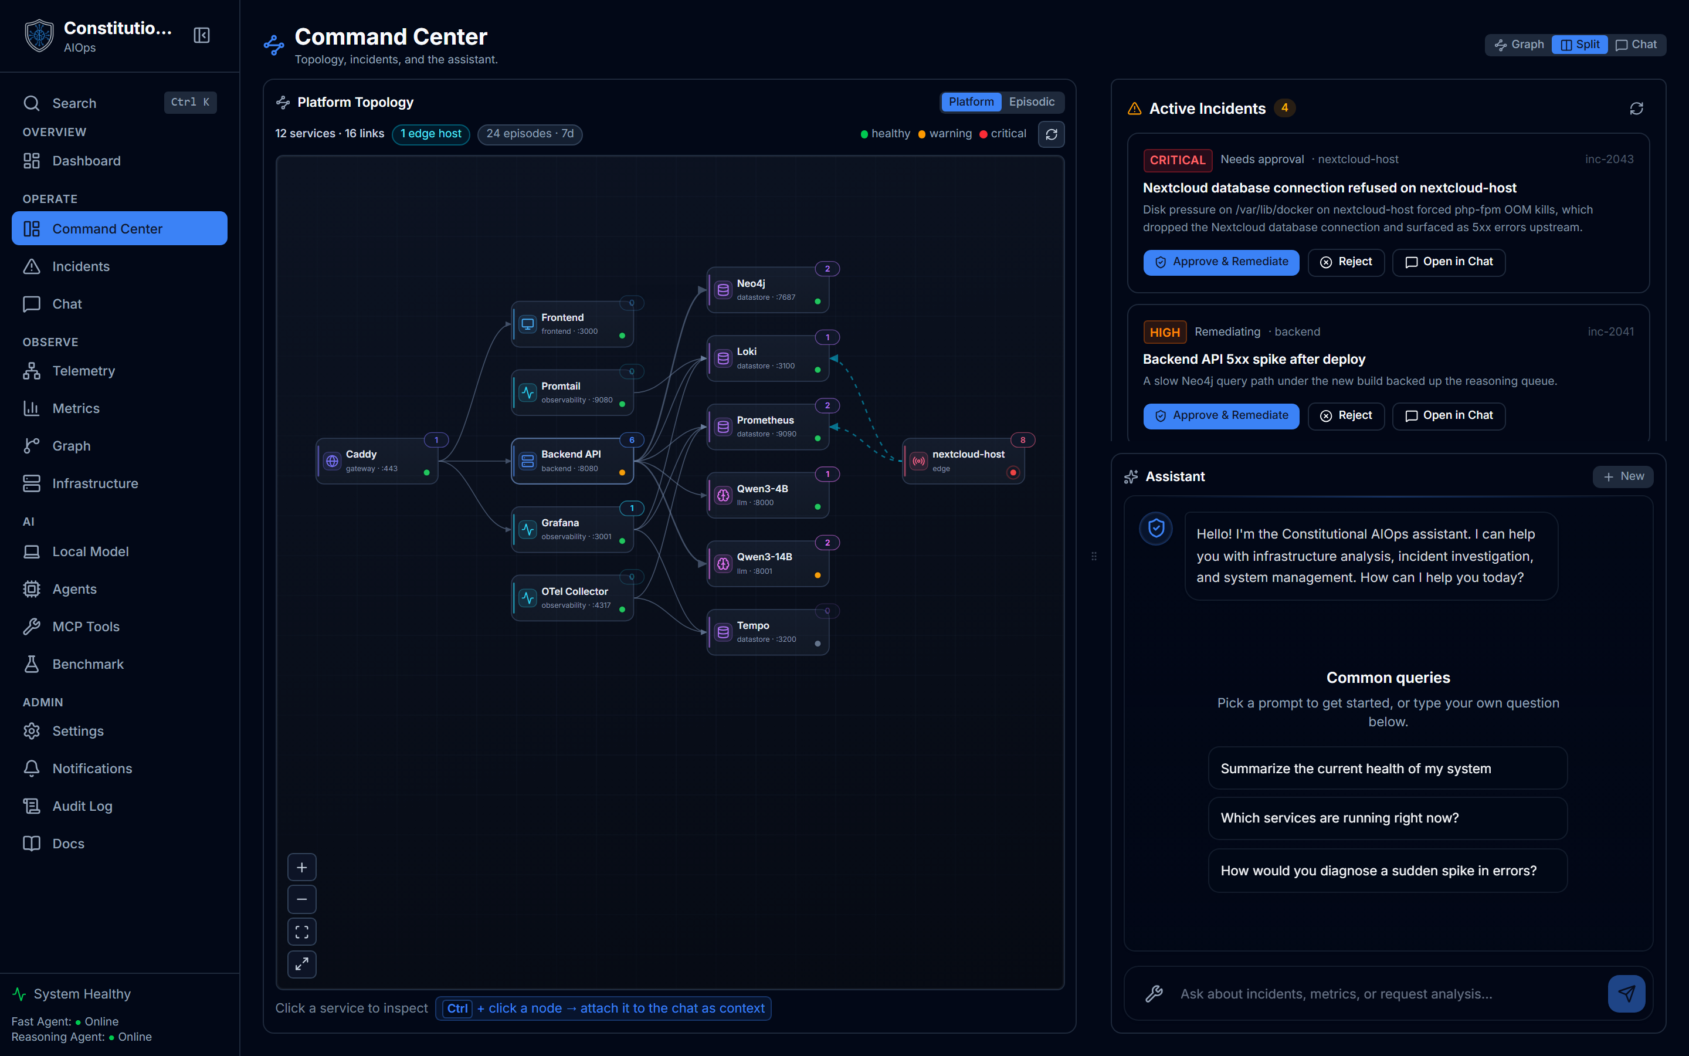Switch layout to Chat view

pos(1636,45)
